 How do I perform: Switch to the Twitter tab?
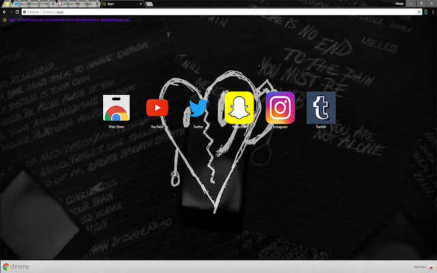point(33,4)
